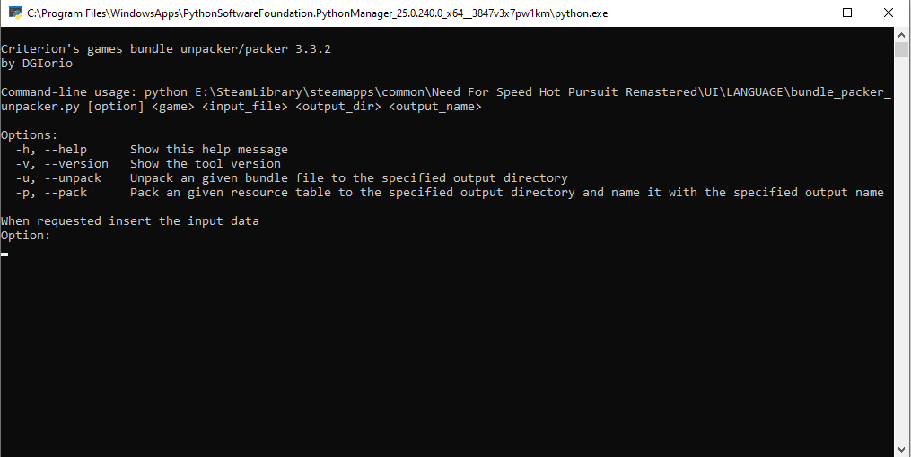Click the "When requested insert the input data" line

click(130, 221)
